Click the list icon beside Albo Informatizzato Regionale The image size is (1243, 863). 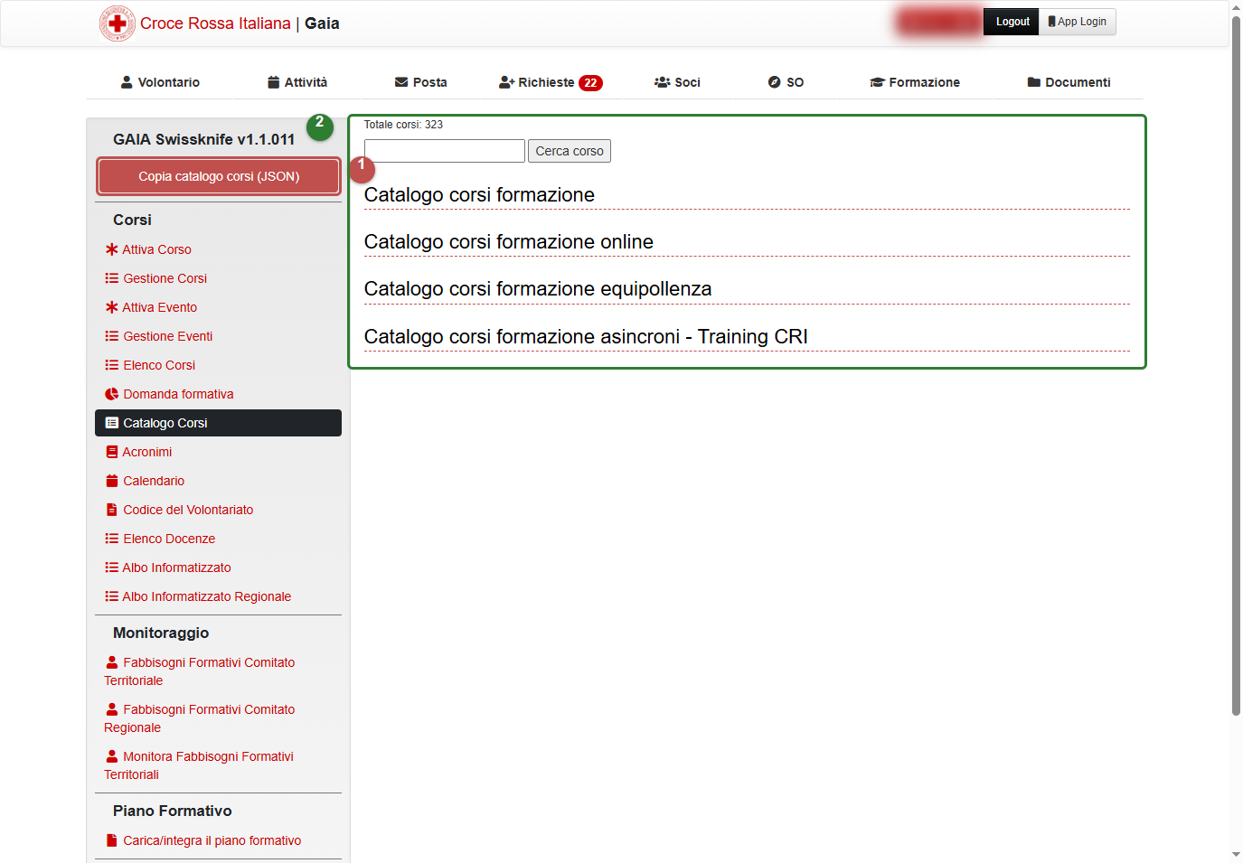click(112, 596)
